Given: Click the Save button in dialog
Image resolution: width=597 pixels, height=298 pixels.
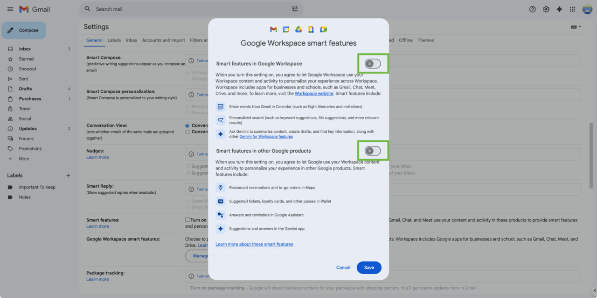Looking at the screenshot, I should (x=369, y=268).
